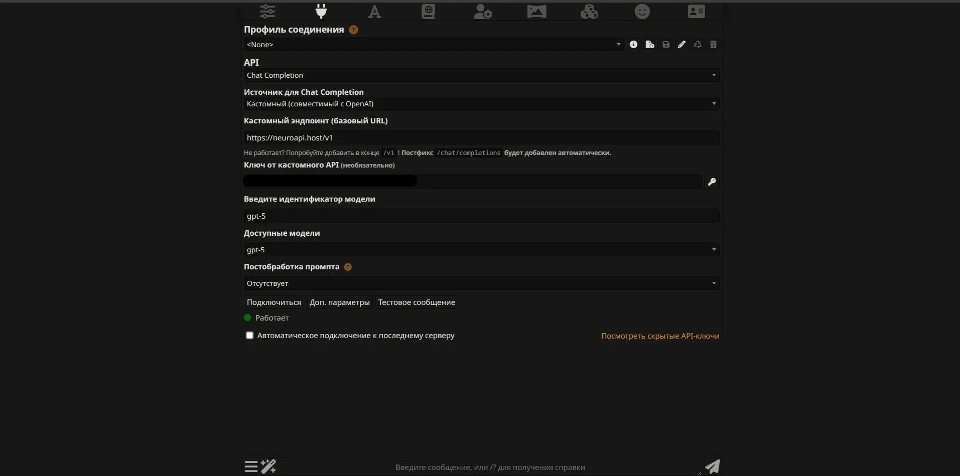The height and width of the screenshot is (476, 960).
Task: Open the AI response configuration sliders panel
Action: tap(267, 11)
